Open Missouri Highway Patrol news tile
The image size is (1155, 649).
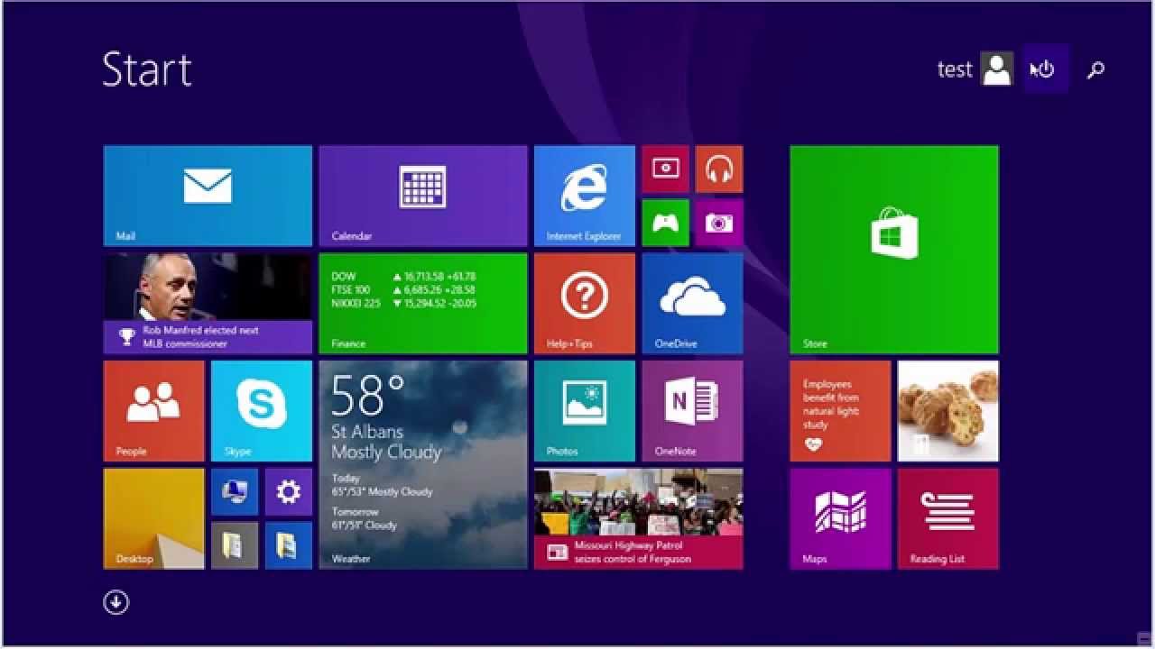click(x=639, y=518)
